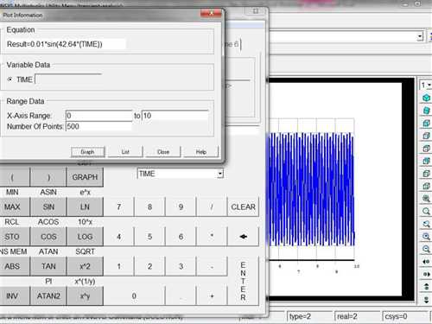Click the number 2 key
The image size is (432, 324).
149,266
